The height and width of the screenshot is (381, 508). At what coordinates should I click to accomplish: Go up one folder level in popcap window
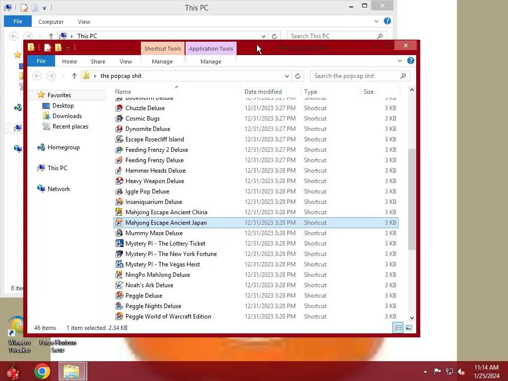point(74,76)
